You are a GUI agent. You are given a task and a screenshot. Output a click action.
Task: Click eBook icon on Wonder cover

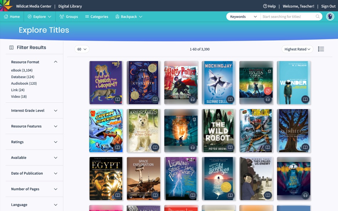[305, 99]
